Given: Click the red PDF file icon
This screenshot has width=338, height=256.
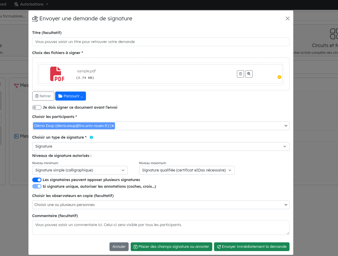Looking at the screenshot, I should point(57,74).
